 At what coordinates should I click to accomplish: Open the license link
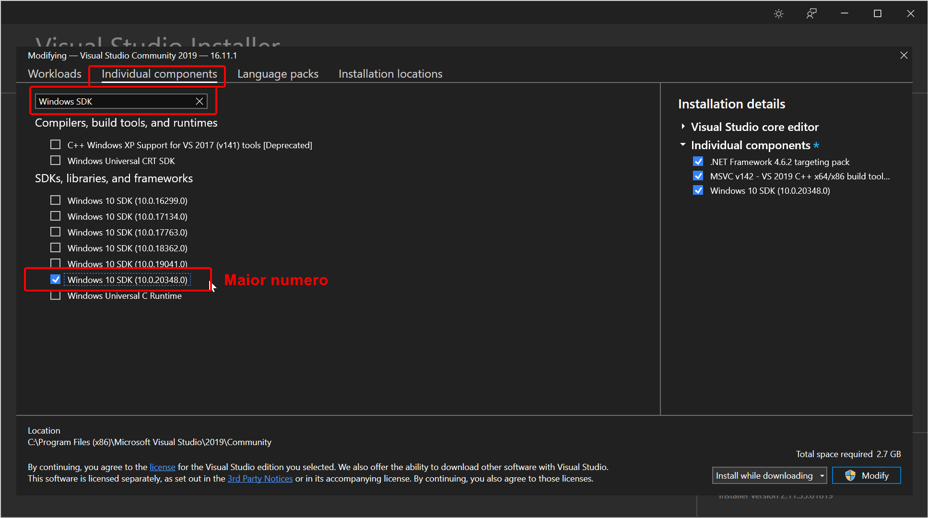tap(163, 467)
